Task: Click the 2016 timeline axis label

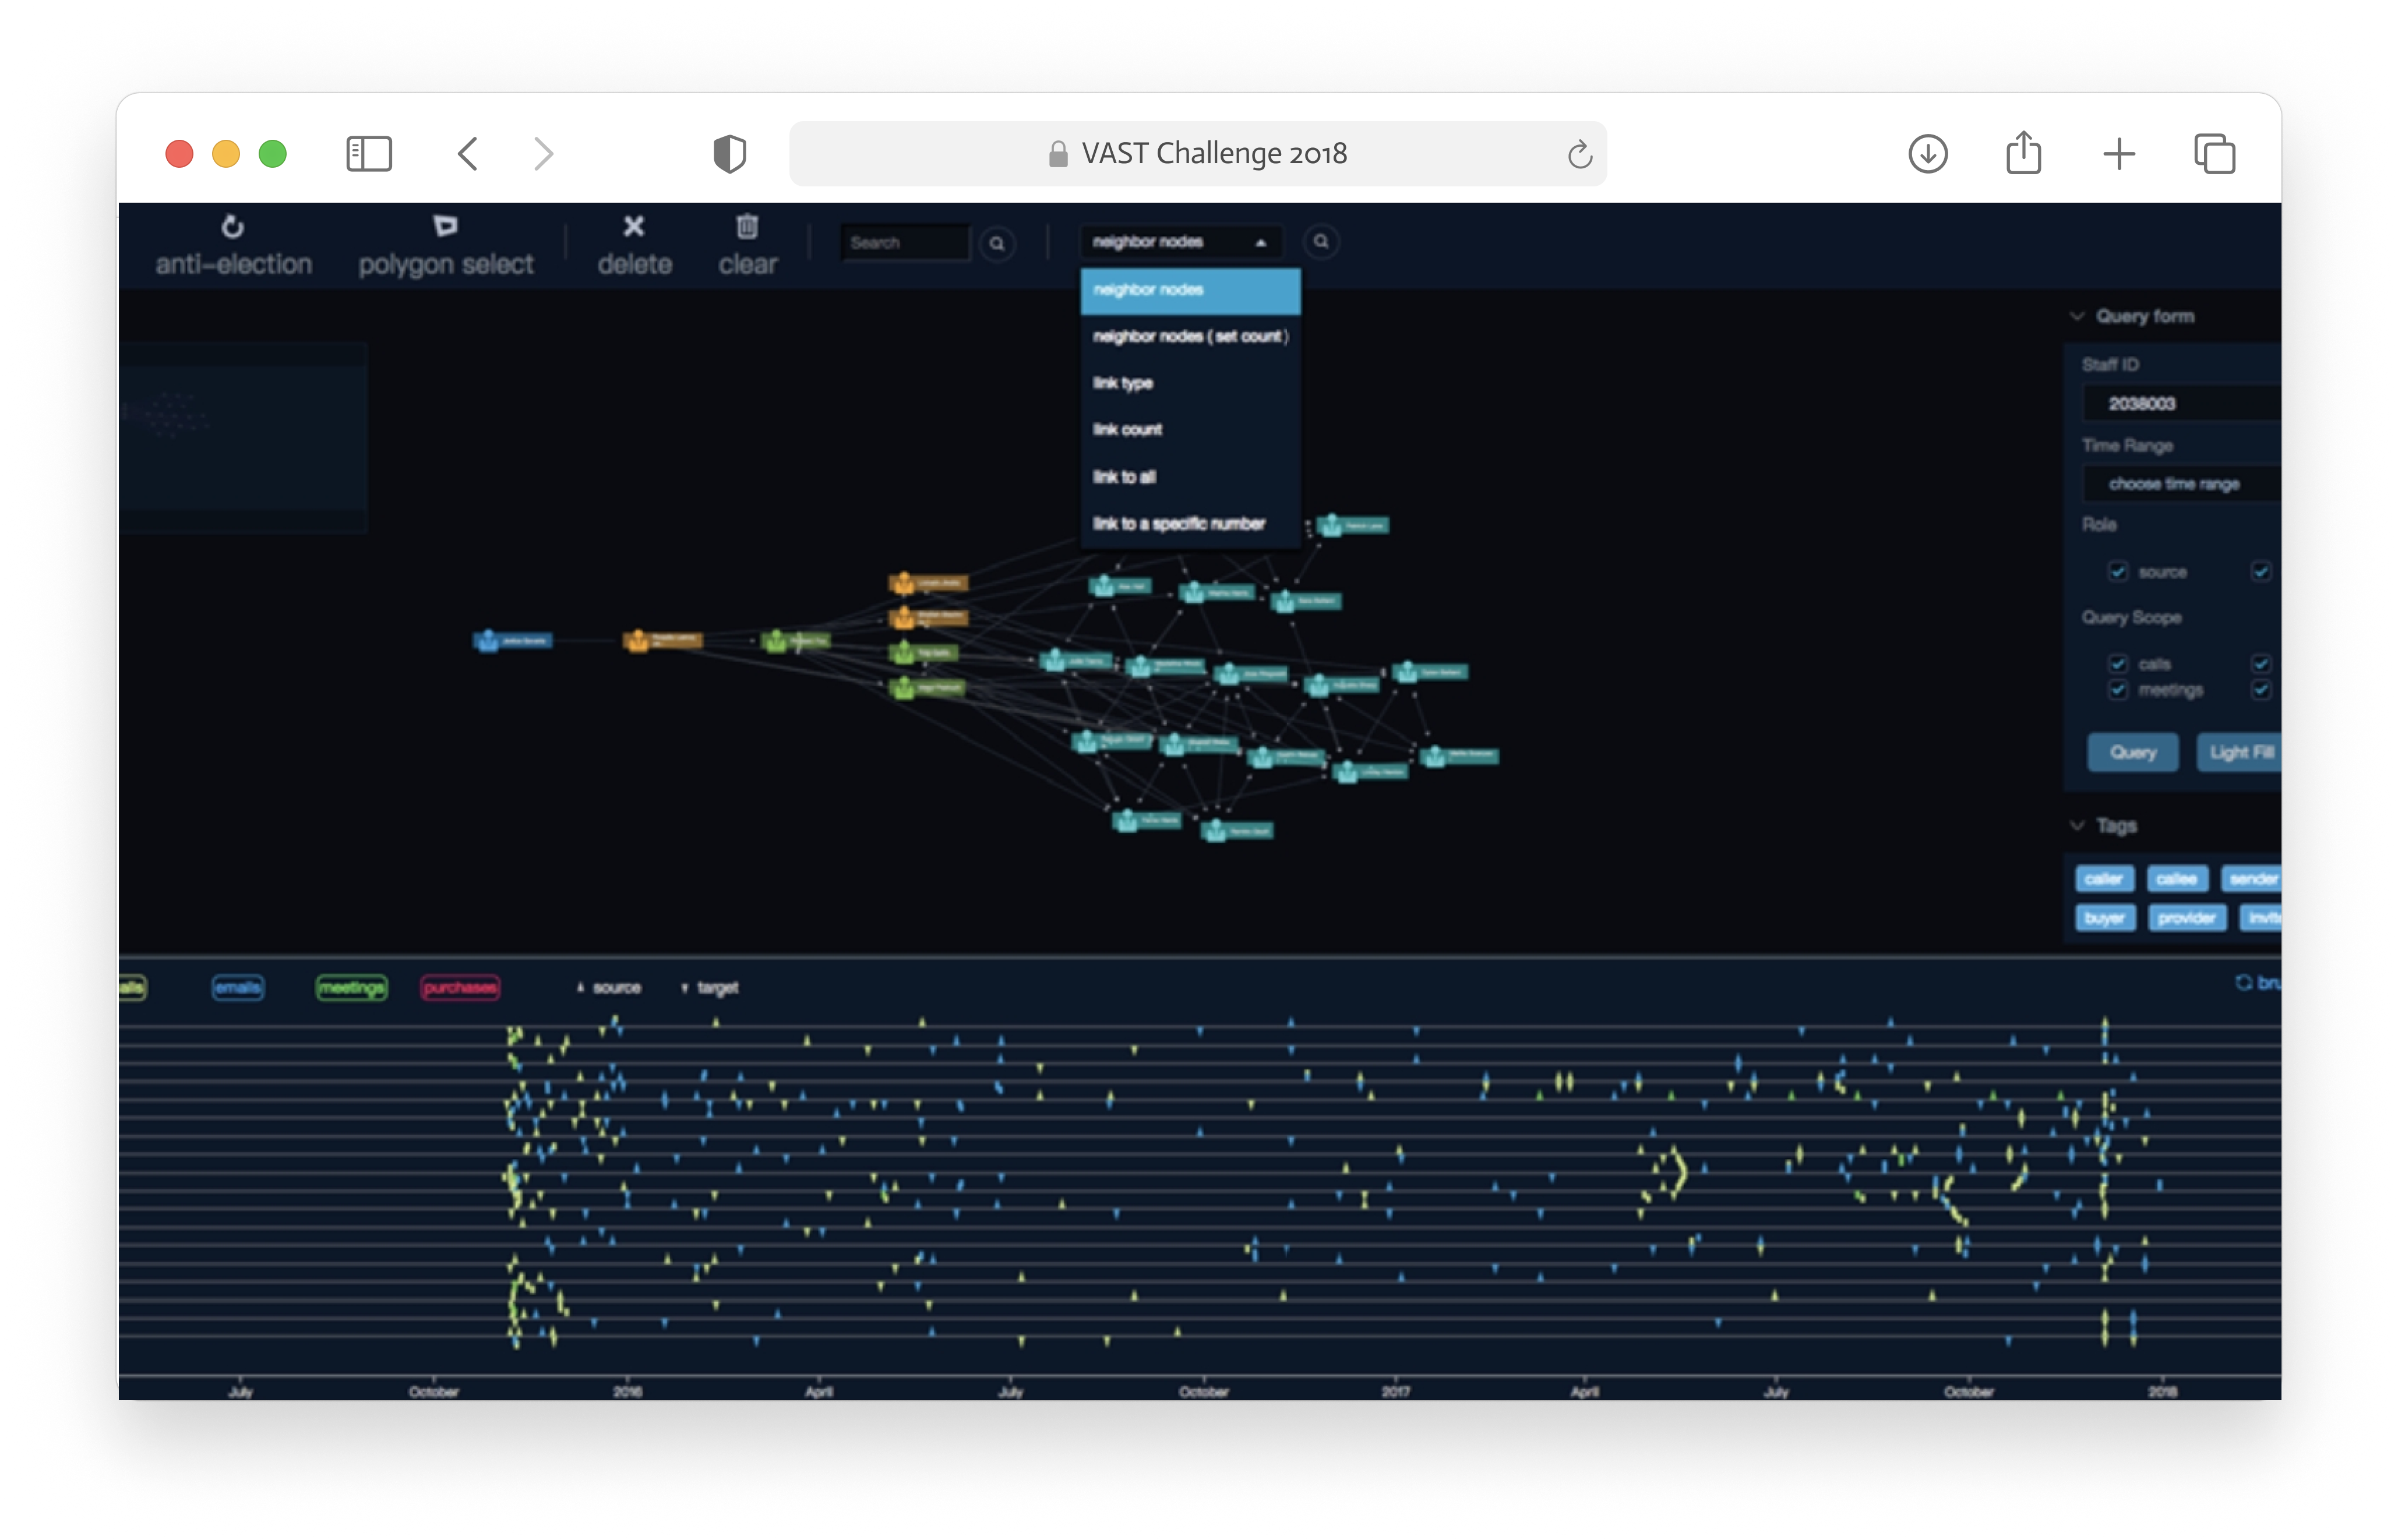Action: (x=627, y=1392)
